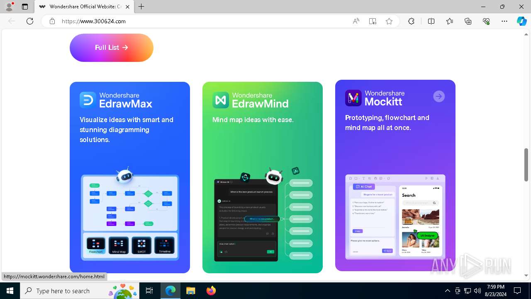Click the Full List gradient button
531x299 pixels.
[112, 48]
